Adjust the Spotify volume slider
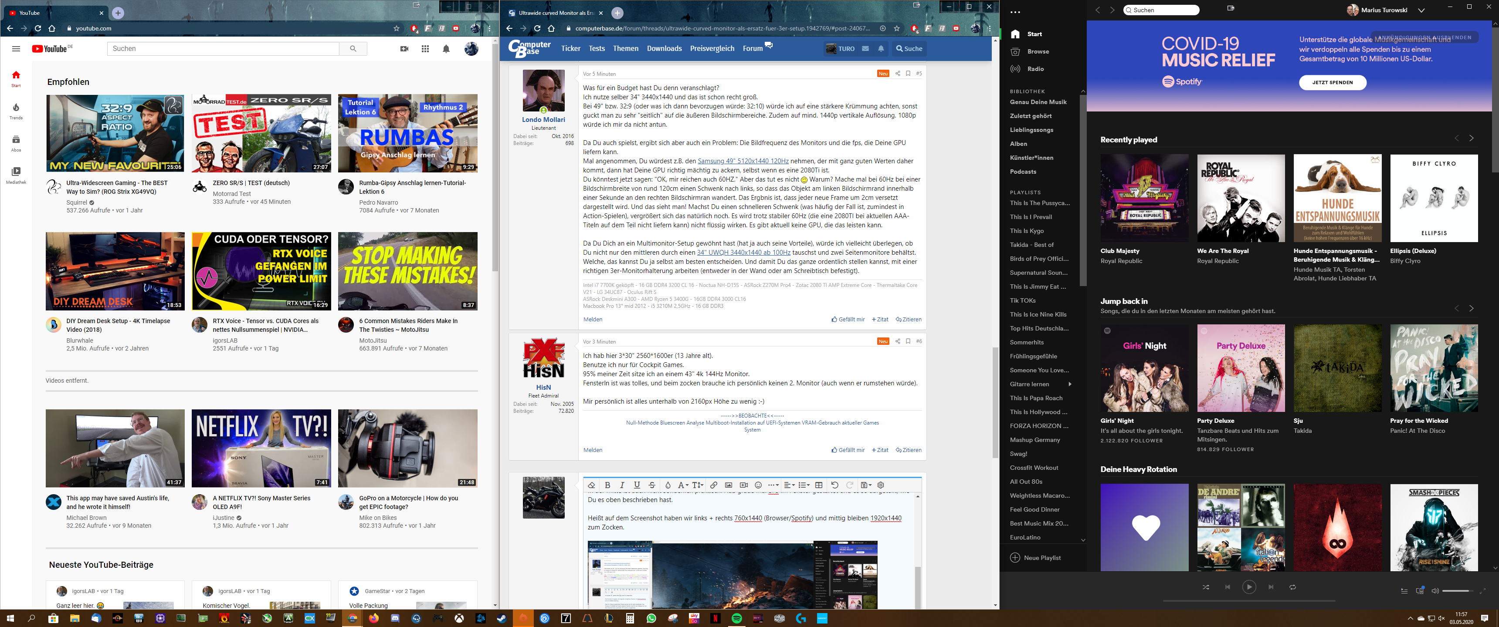Screen dimensions: 1499x627 (1458, 591)
